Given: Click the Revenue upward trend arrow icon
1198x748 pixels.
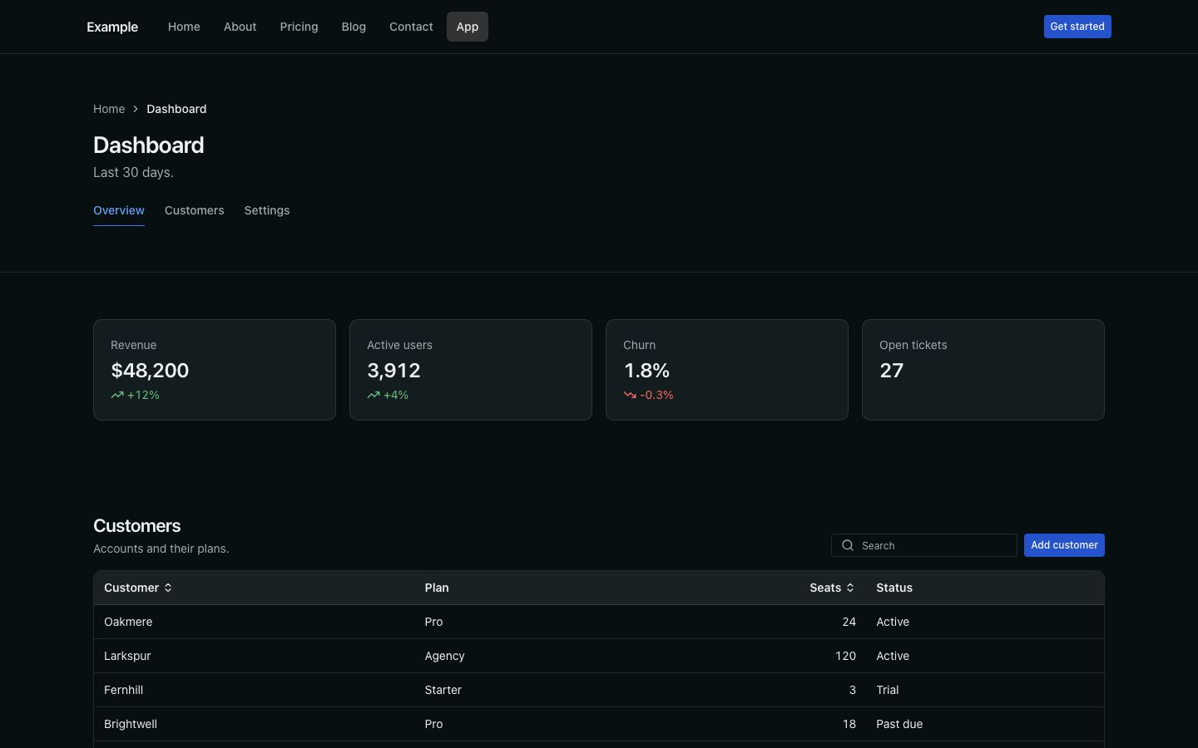Looking at the screenshot, I should [x=117, y=395].
